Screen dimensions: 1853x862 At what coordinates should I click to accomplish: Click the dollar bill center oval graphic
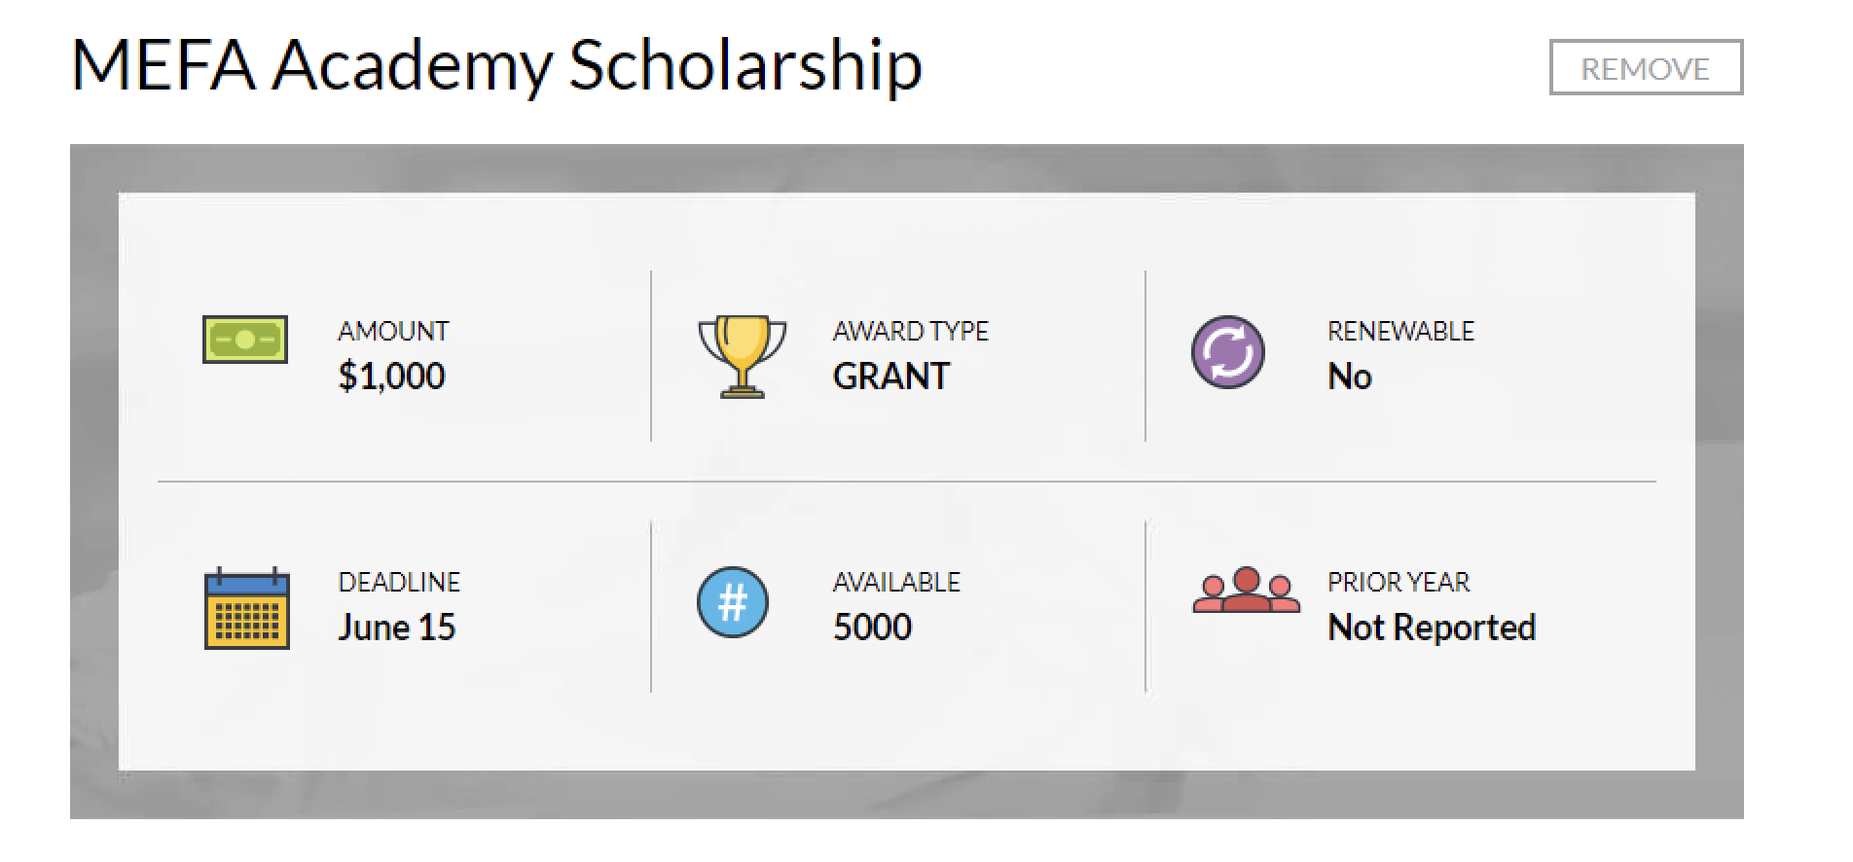[x=246, y=338]
